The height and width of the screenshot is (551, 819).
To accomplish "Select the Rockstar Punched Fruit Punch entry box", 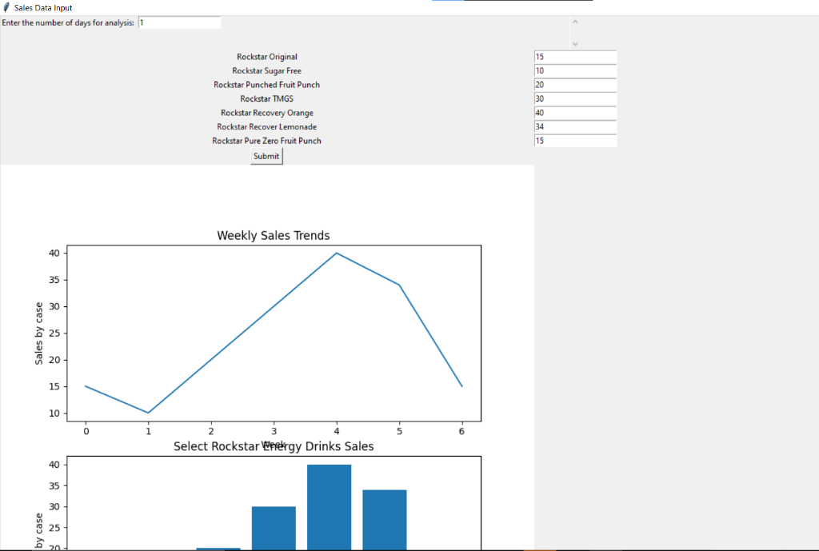I will point(575,85).
